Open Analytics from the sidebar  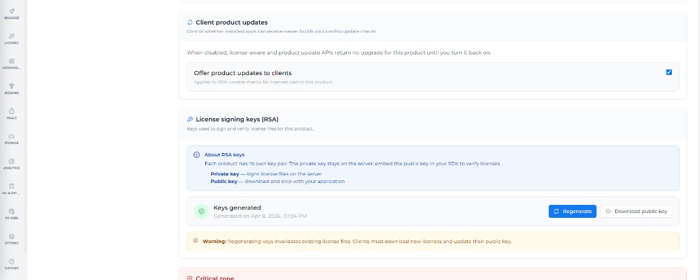click(12, 164)
